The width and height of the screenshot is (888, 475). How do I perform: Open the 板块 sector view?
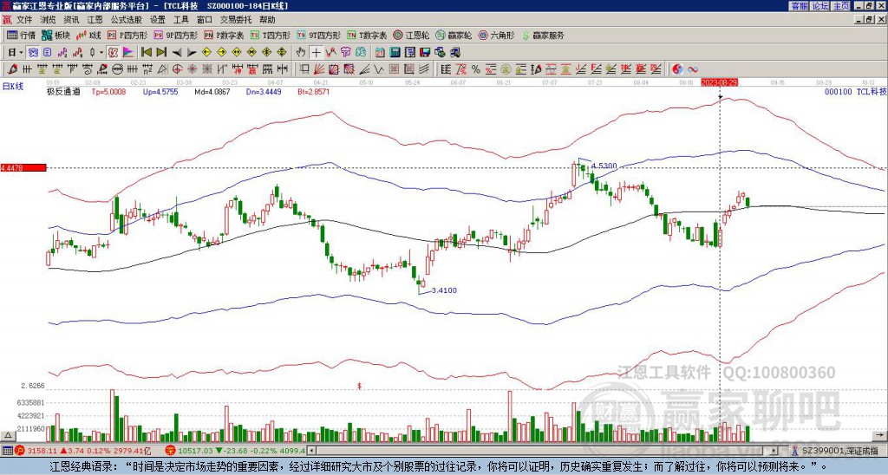(x=55, y=36)
